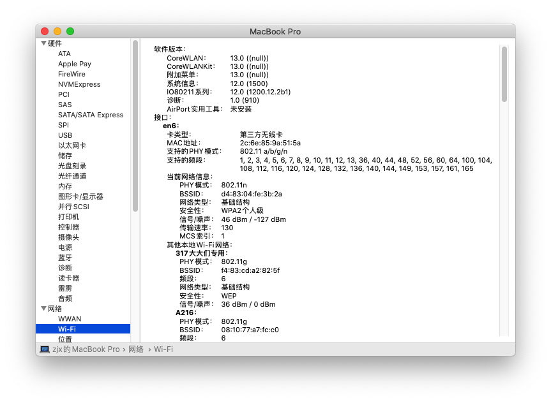Viewport: 551px width, 403px height.
Task: Open 图形卡/显示器 category
Action: tap(80, 196)
